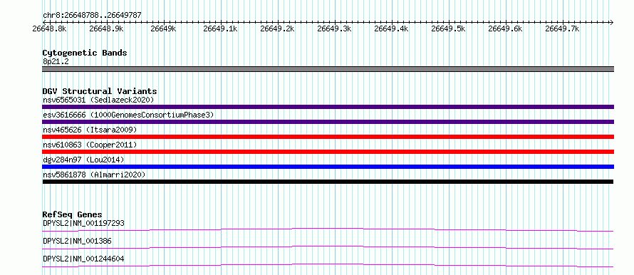
Task: Click the 26648.8k ruler tick label
Action: (x=49, y=28)
